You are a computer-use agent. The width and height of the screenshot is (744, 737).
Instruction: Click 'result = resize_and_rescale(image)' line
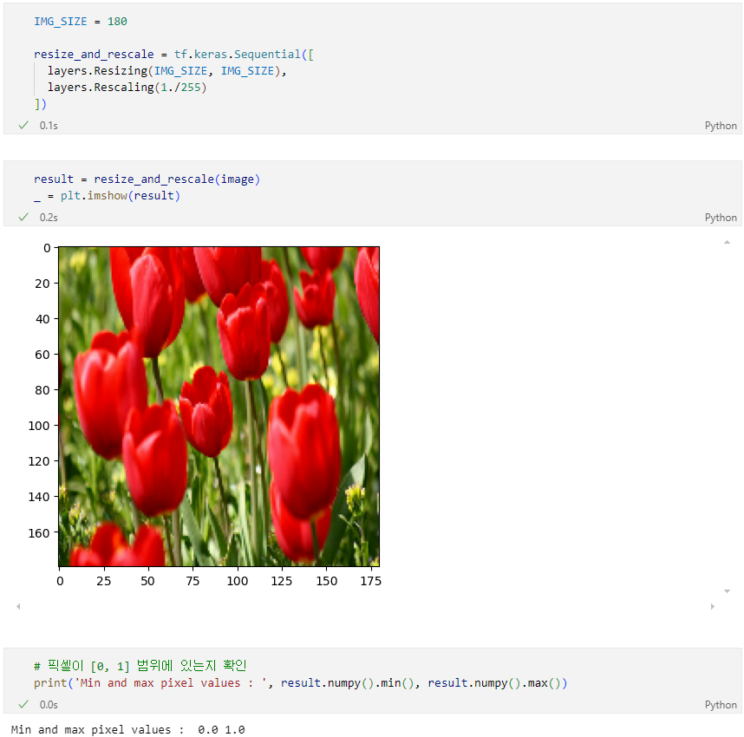click(147, 179)
